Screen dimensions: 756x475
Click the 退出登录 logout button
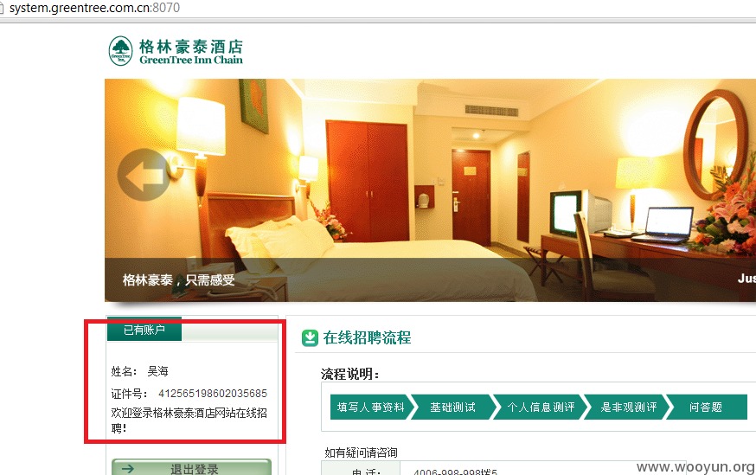tap(191, 467)
